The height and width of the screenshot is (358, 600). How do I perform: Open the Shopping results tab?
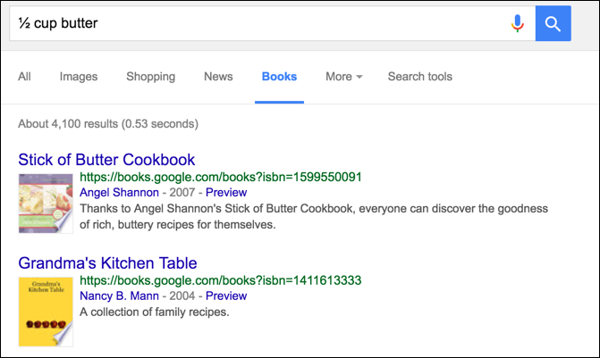click(x=151, y=77)
